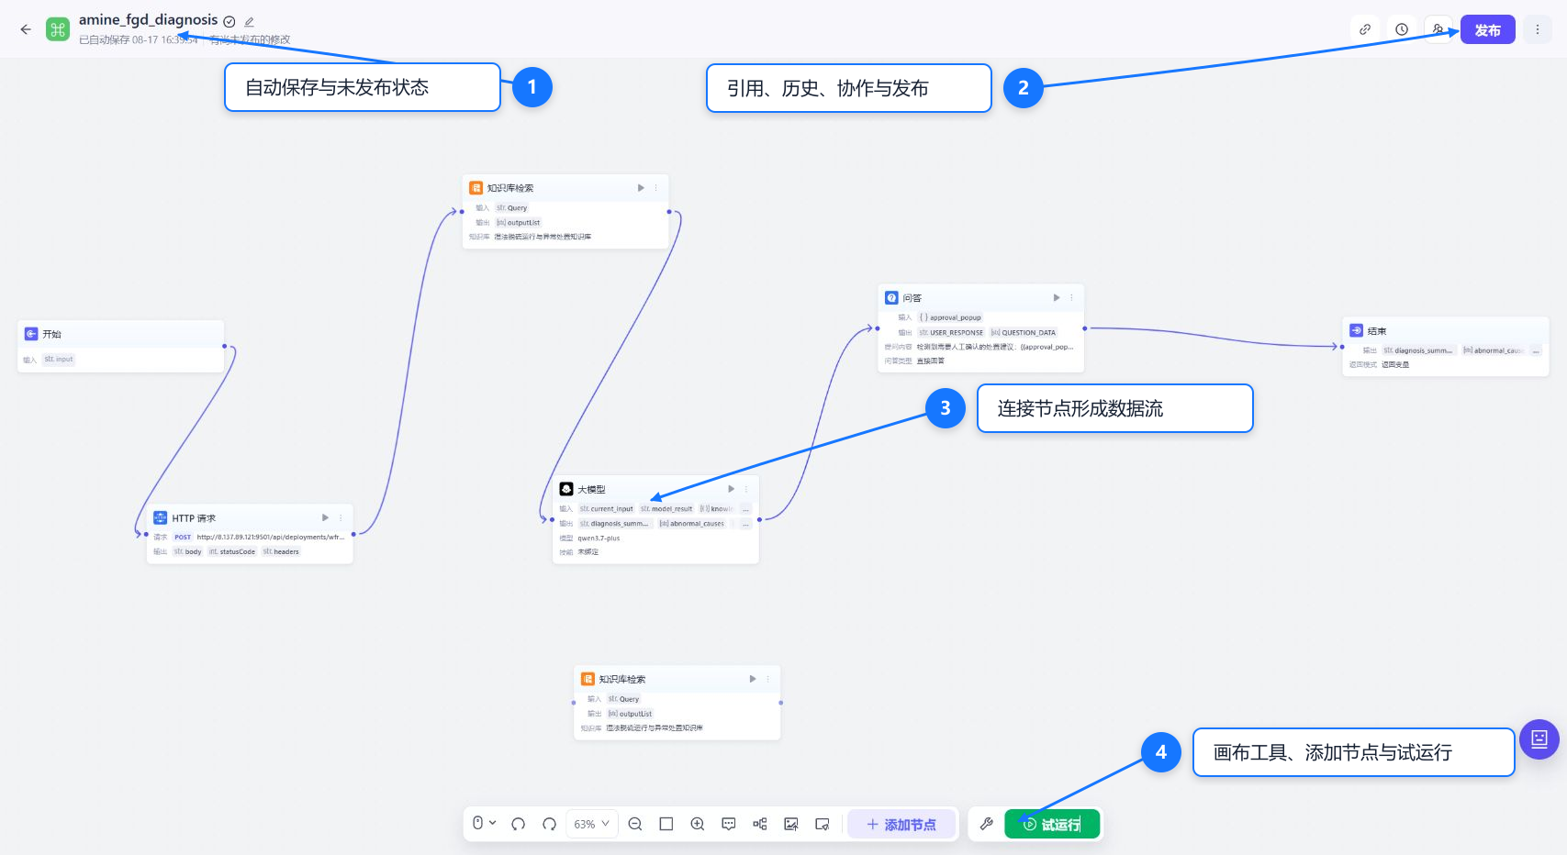This screenshot has width=1567, height=855.
Task: Open the collaboration users icon
Action: (1438, 29)
